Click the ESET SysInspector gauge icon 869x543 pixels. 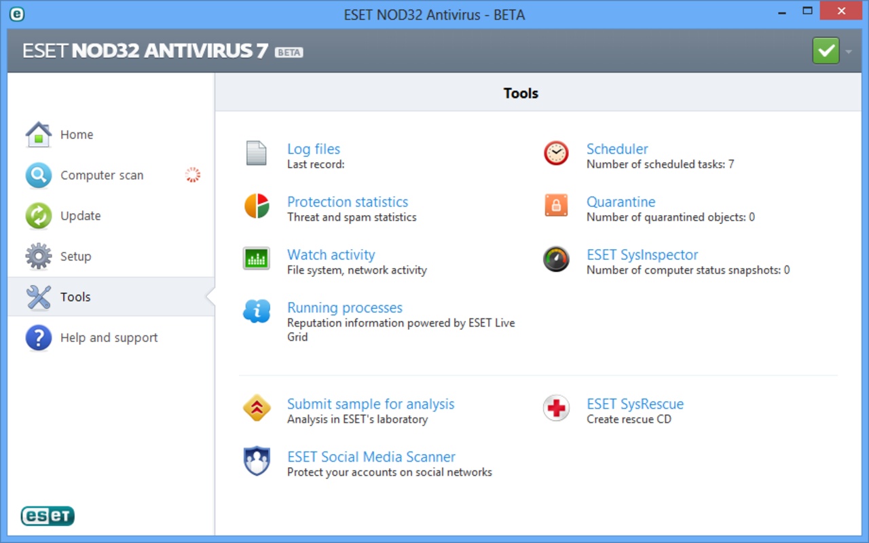pos(556,259)
